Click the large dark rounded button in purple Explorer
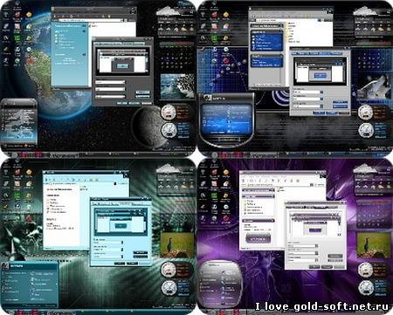This screenshot has height=315, width=393. [258, 239]
